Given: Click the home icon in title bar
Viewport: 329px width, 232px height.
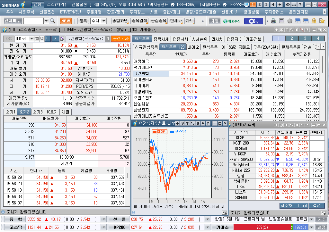Looking at the screenshot, I should pos(288,4).
